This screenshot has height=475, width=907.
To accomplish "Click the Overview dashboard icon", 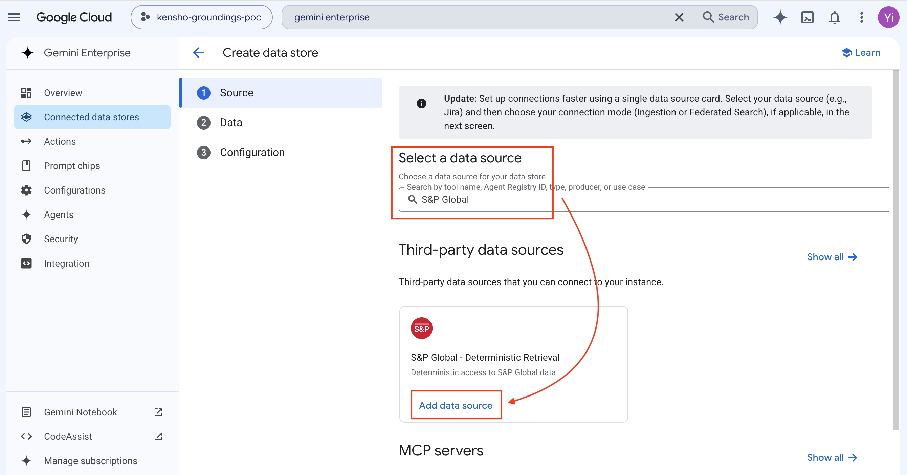I will pos(26,93).
